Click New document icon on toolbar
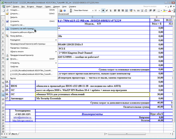 [4, 11]
